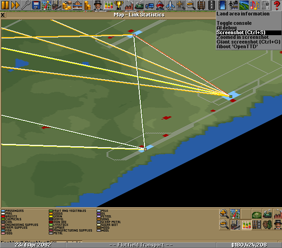Switch the minimap to the vegetation view
Viewport: 282px width, 248px height.
(267, 225)
